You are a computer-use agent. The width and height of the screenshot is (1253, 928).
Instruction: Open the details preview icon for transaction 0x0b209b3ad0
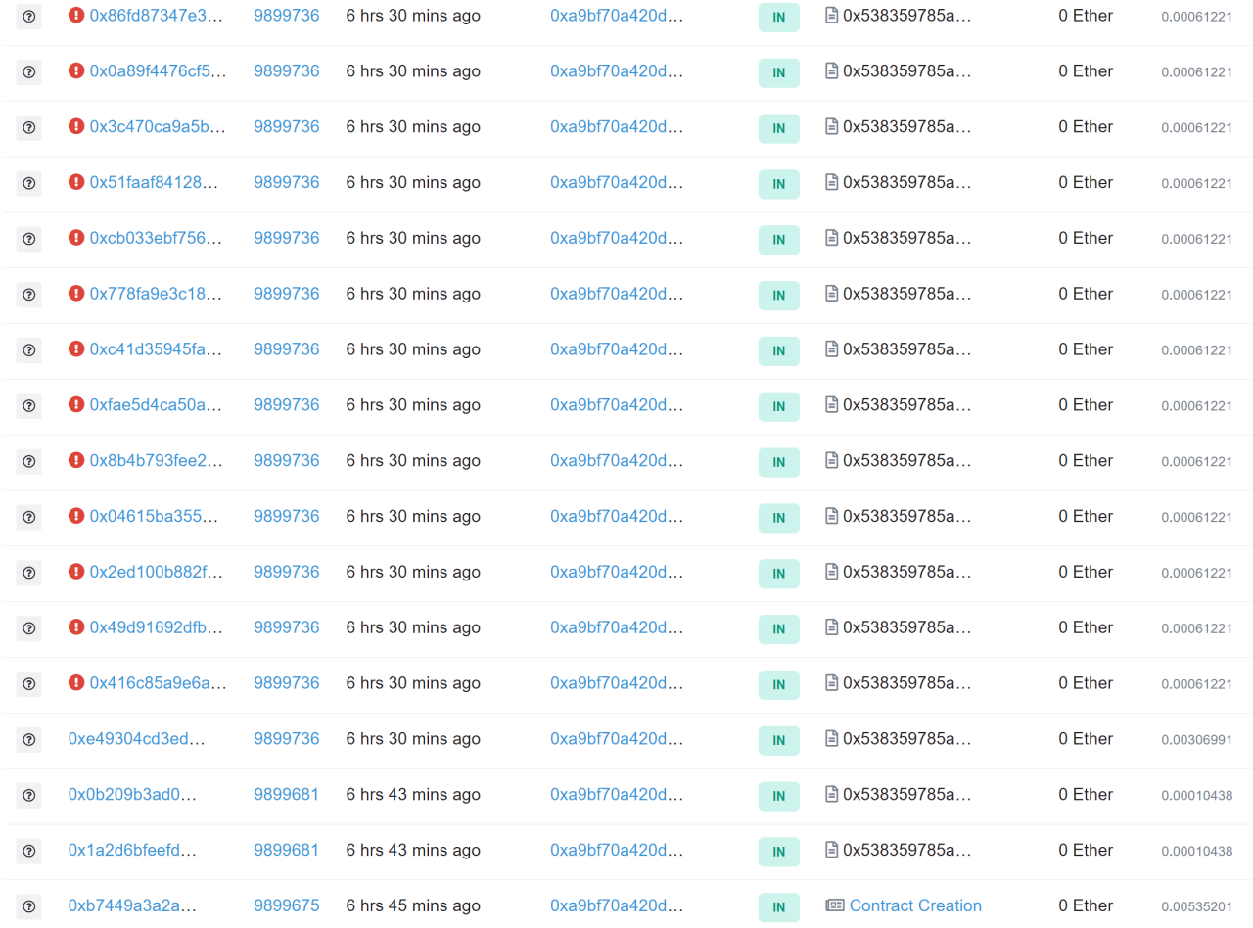29,796
